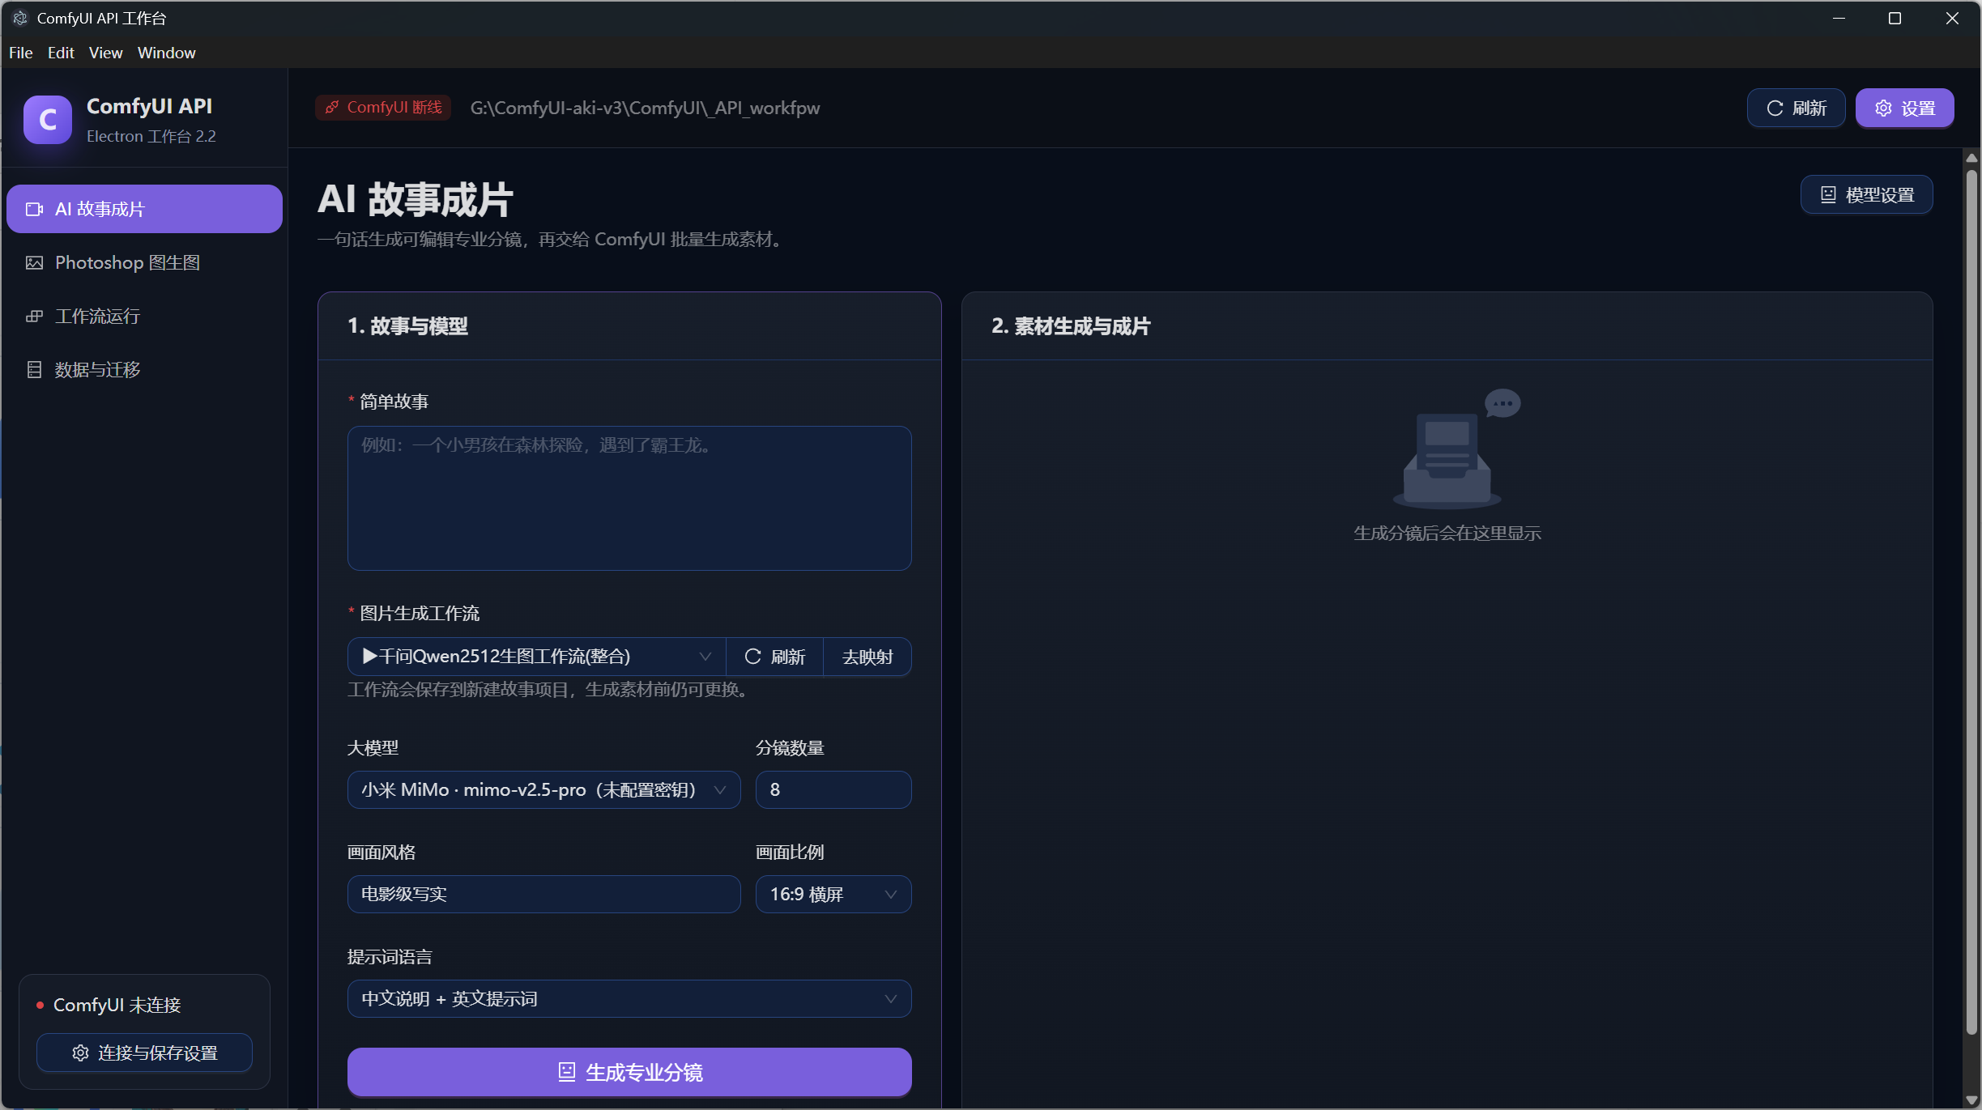Screen dimensions: 1982x1110
Task: Click the ComfyUI API purple C logo
Action: (x=48, y=120)
